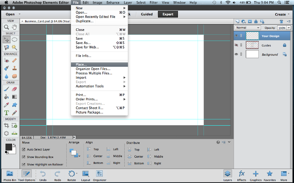
Task: Select the Crop tool
Action: [7, 126]
